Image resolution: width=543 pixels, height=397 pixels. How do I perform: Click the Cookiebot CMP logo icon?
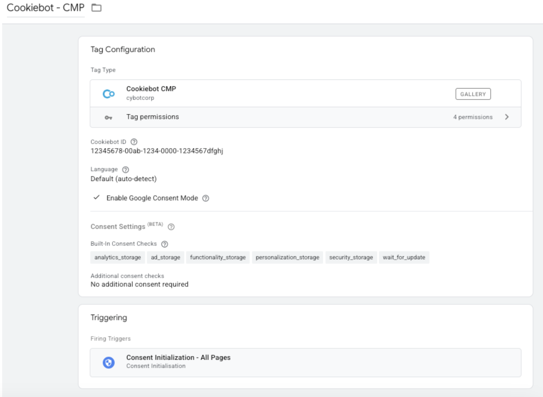point(108,94)
